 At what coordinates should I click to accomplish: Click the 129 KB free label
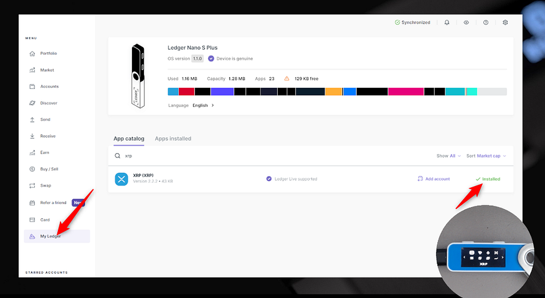306,79
